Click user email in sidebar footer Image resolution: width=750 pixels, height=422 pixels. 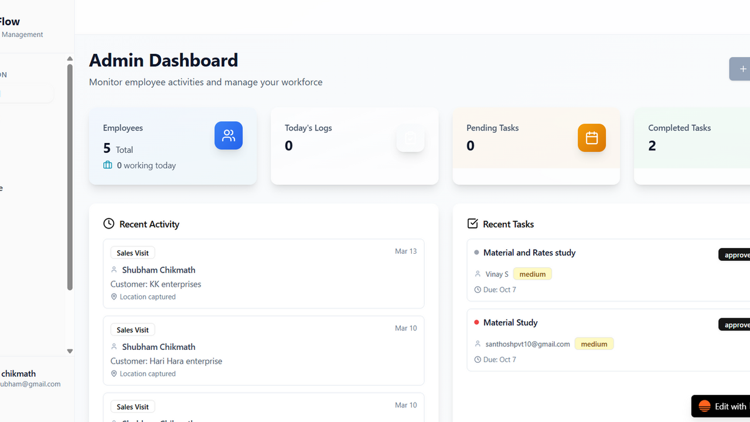point(30,384)
